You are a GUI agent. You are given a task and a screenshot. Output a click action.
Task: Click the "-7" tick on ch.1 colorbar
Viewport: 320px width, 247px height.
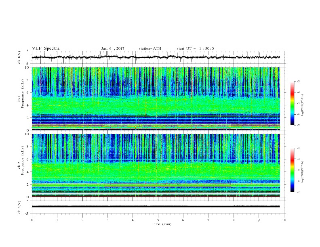pyautogui.click(x=298, y=125)
